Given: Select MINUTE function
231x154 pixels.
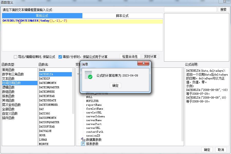Looking at the screenshot, I should 55,144.
